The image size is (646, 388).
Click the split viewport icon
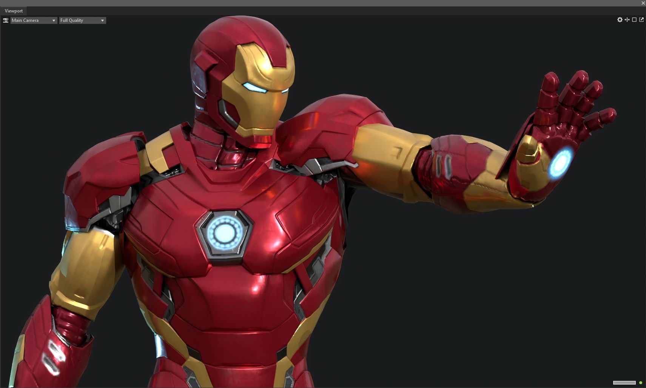[627, 20]
